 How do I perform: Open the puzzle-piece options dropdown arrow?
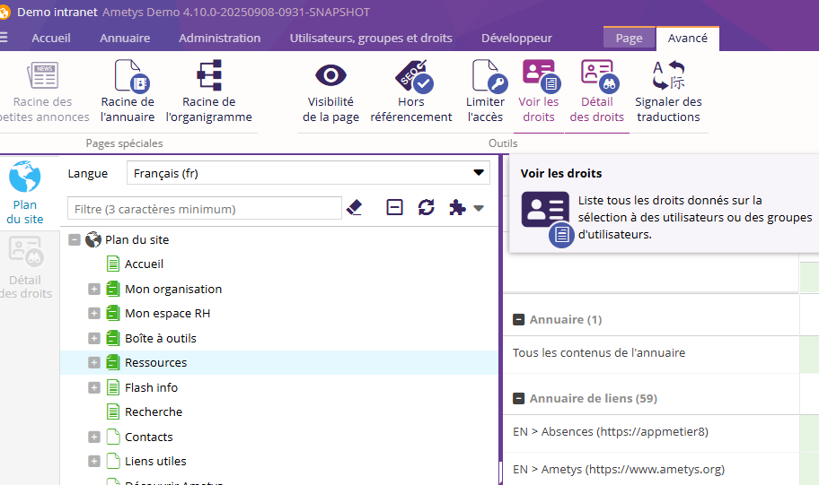coord(479,208)
